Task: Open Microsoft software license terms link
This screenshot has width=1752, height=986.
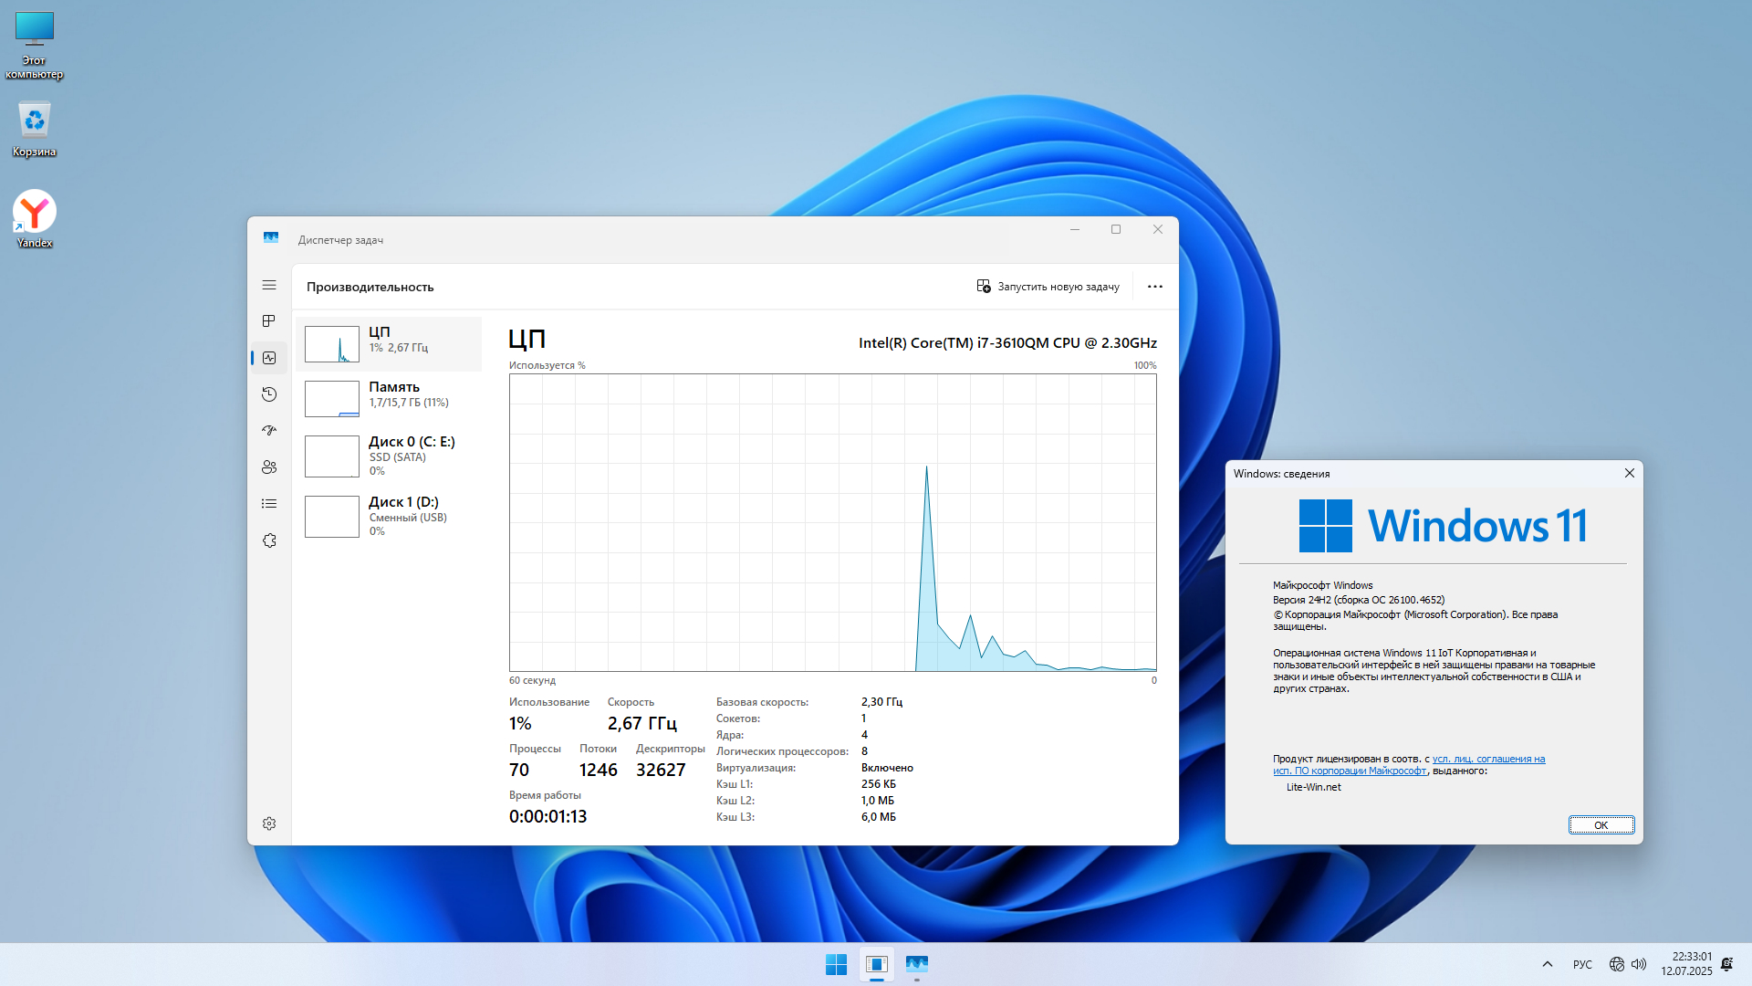Action: [x=1488, y=759]
